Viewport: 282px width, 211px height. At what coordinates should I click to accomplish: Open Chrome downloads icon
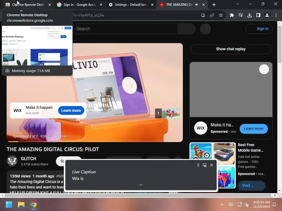(250, 15)
